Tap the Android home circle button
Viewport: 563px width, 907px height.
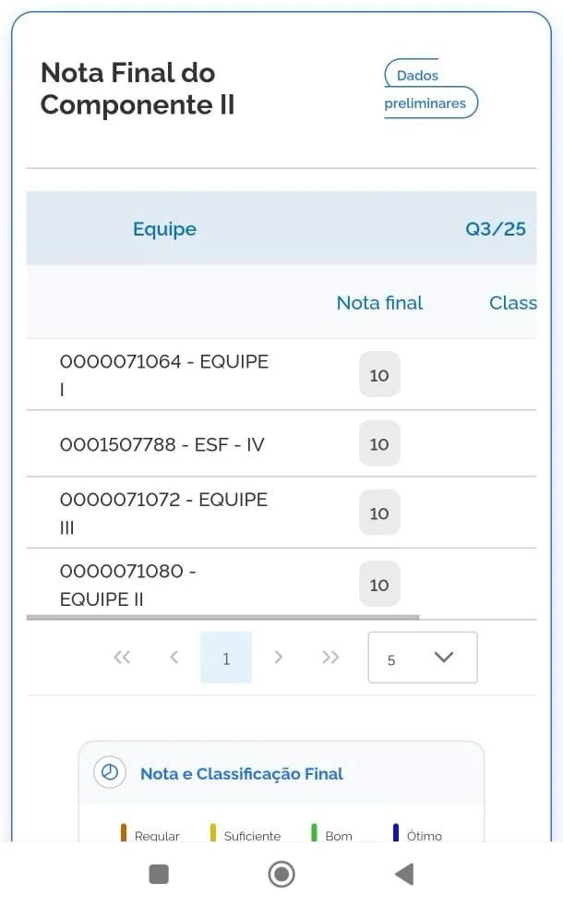coord(281,874)
